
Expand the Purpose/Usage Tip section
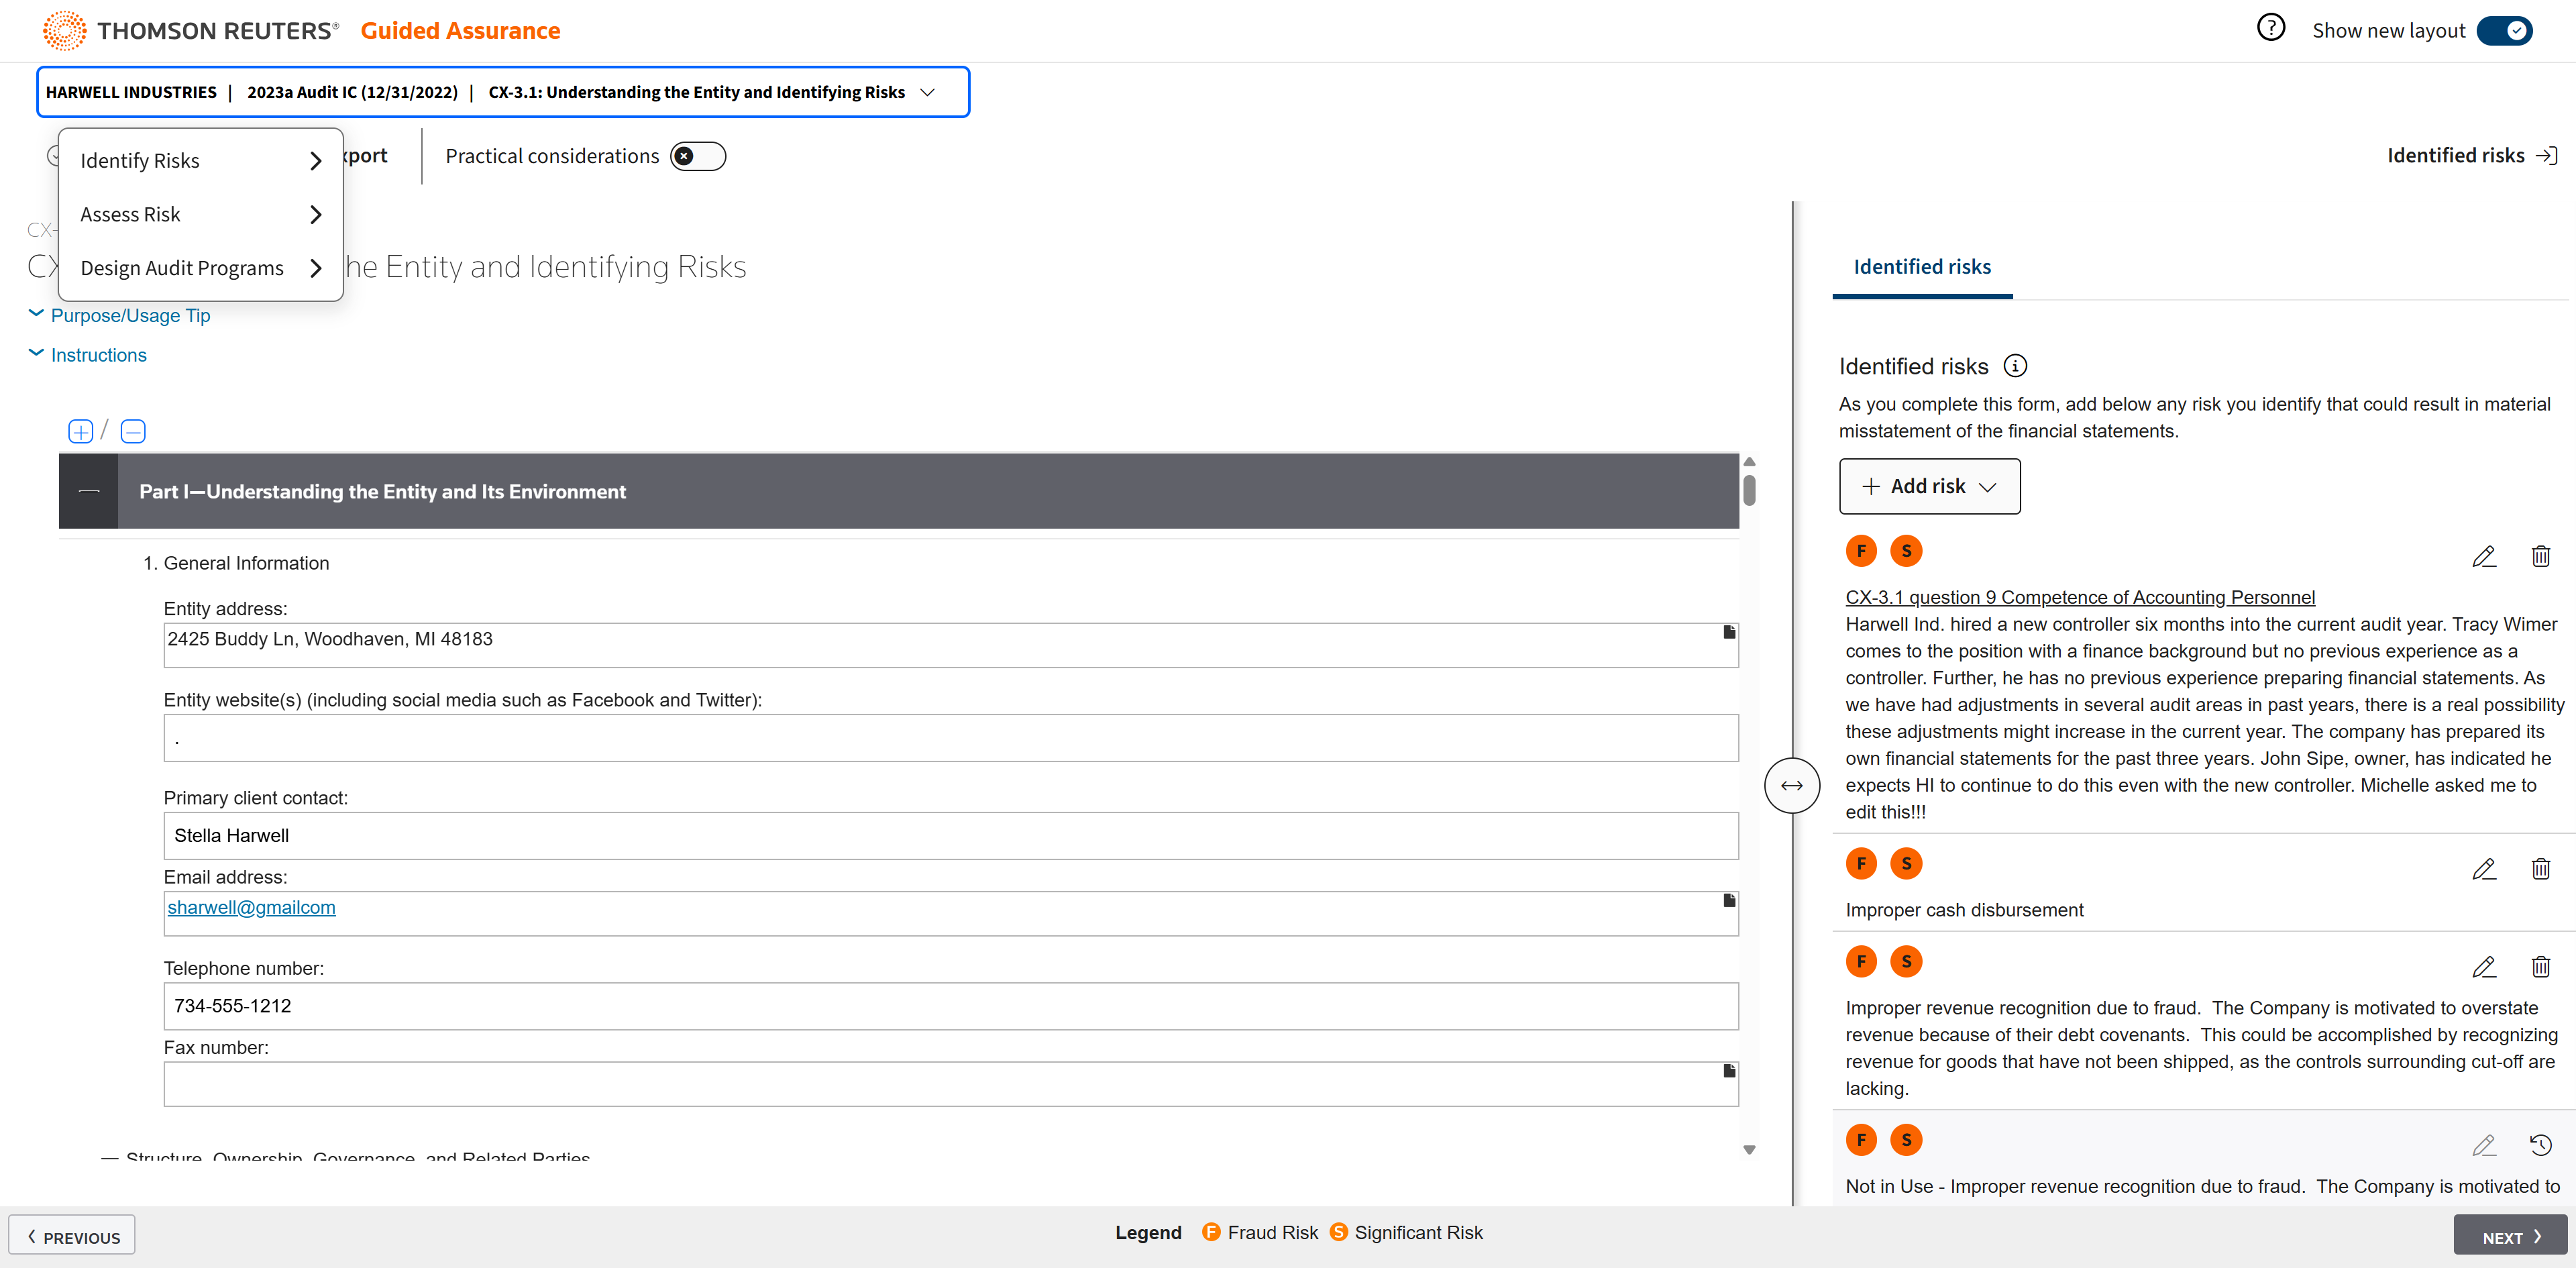[130, 315]
